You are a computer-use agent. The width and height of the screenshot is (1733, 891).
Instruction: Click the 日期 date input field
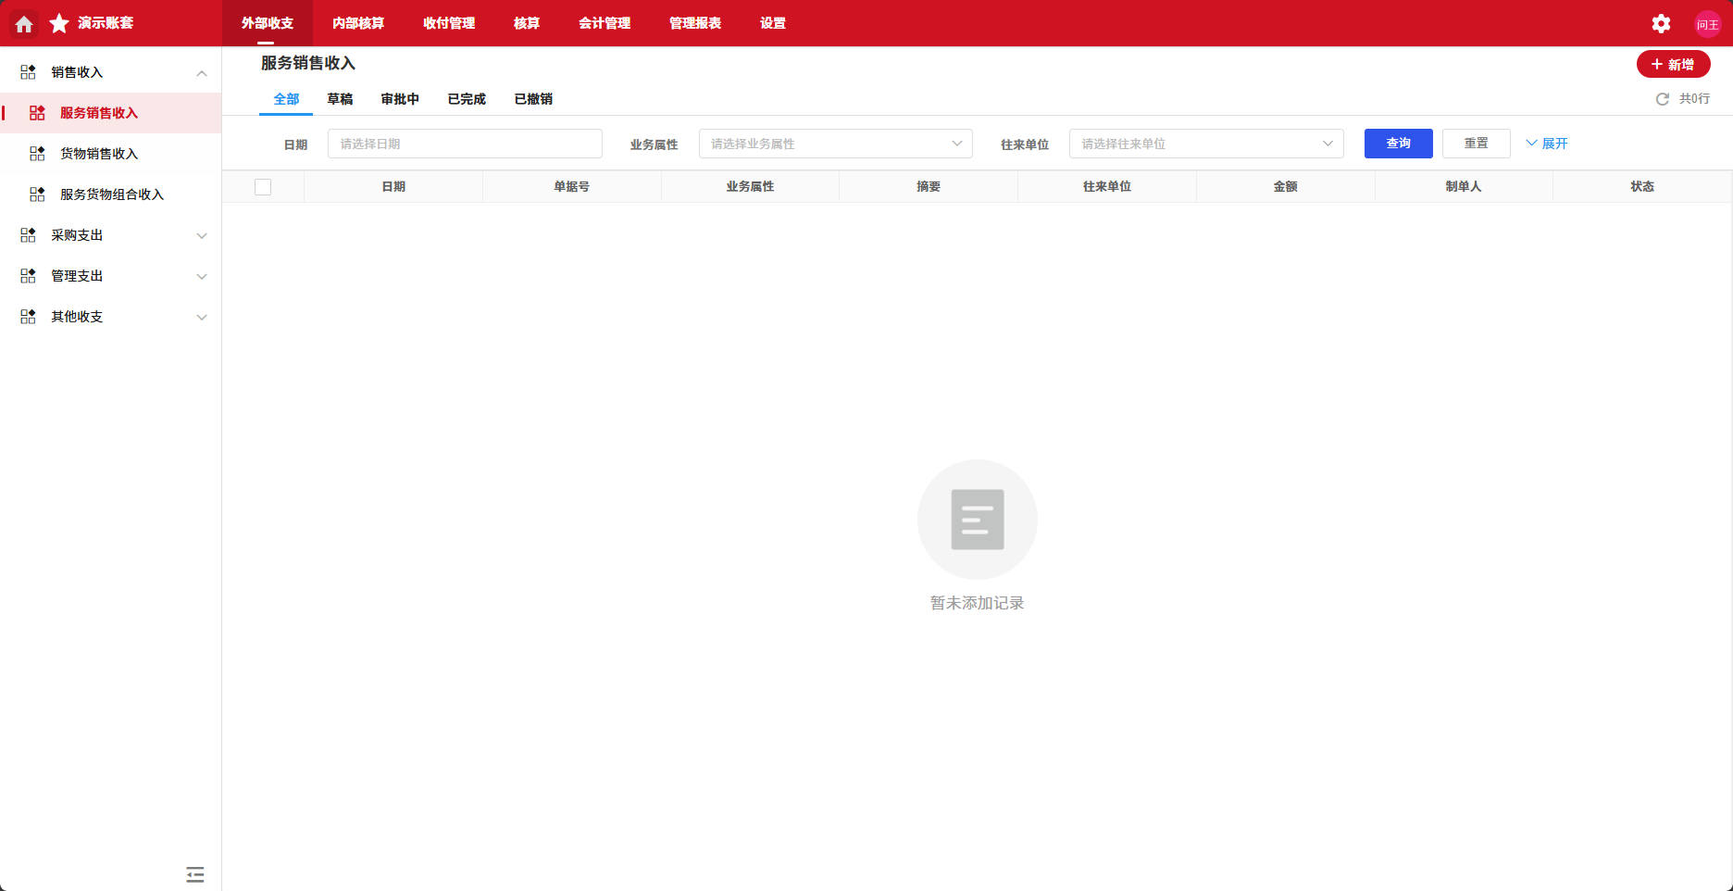click(465, 144)
